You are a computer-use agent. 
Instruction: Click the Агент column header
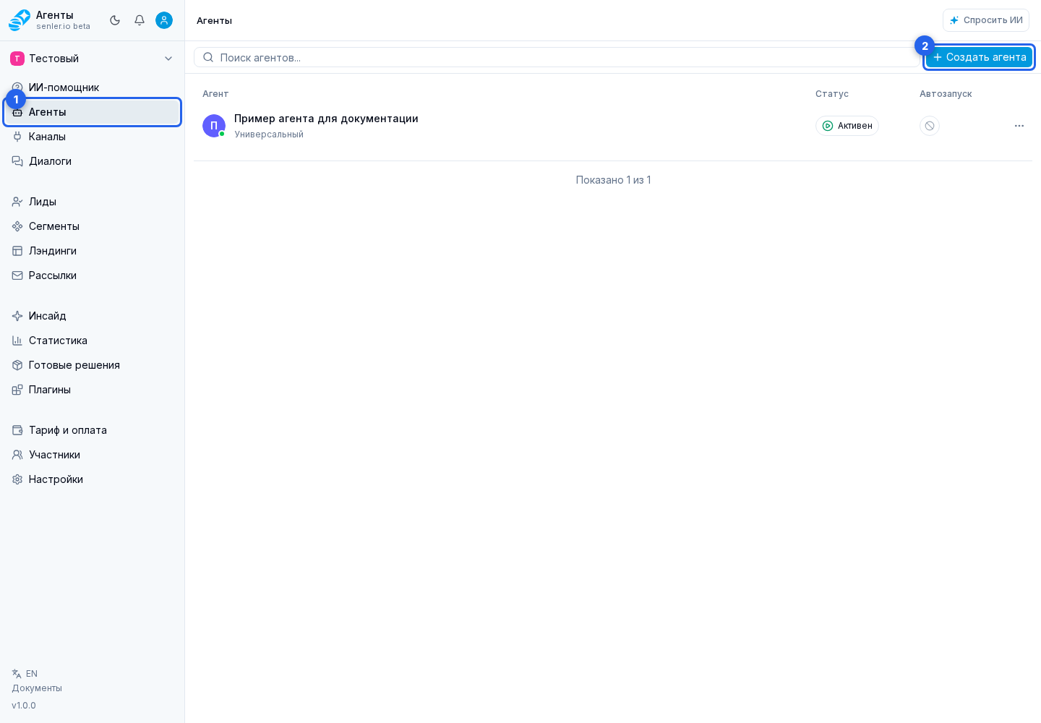[x=215, y=94]
